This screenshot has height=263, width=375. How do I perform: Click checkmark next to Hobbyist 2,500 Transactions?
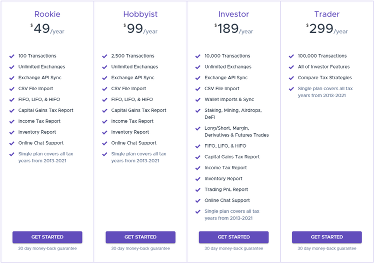105,56
